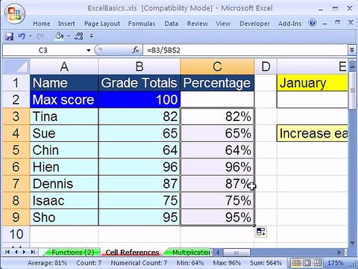
Task: Click the Dennis name cell
Action: click(x=64, y=184)
